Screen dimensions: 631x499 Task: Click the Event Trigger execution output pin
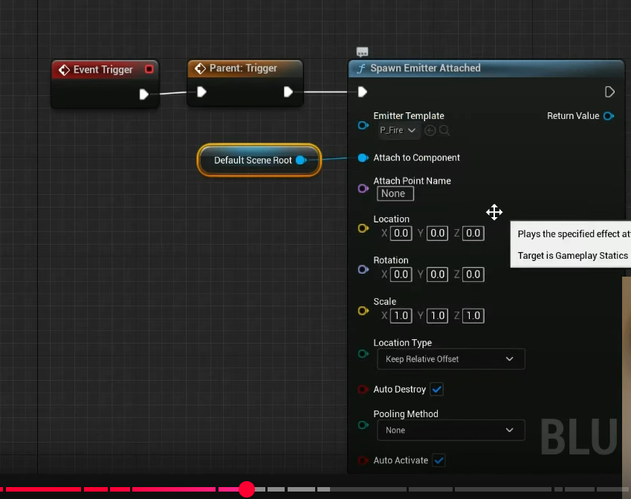point(144,94)
